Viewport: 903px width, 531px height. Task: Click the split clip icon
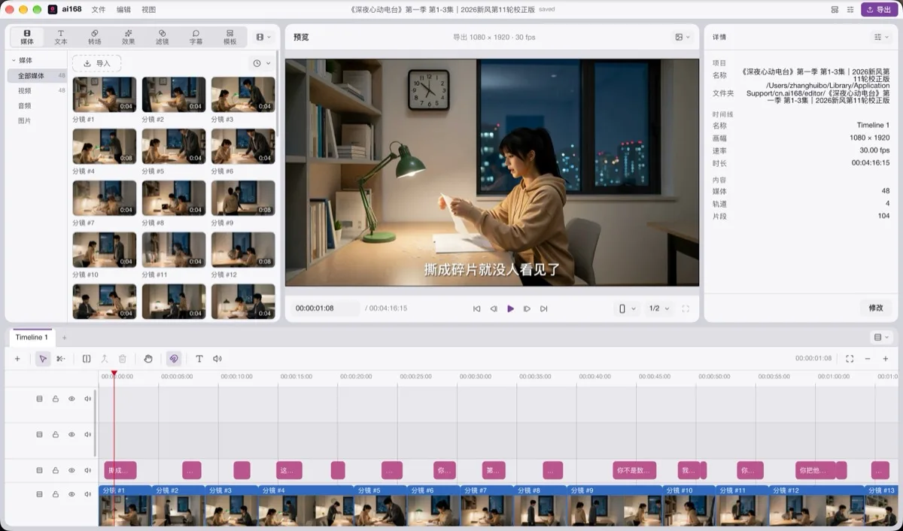[x=87, y=359]
